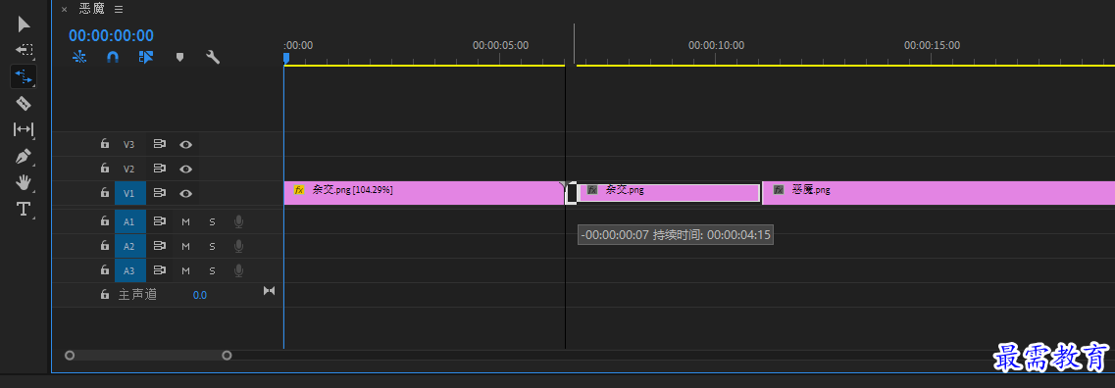1115x388 pixels.
Task: Solo track A2
Action: [x=212, y=246]
